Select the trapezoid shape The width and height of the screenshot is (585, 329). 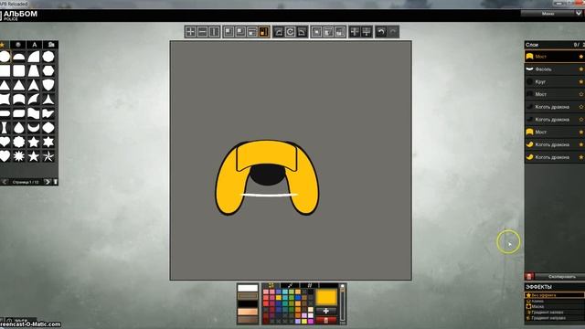34,70
